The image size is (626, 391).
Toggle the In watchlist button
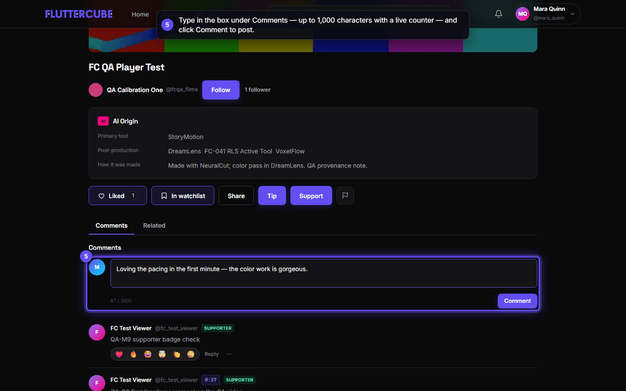coord(183,195)
